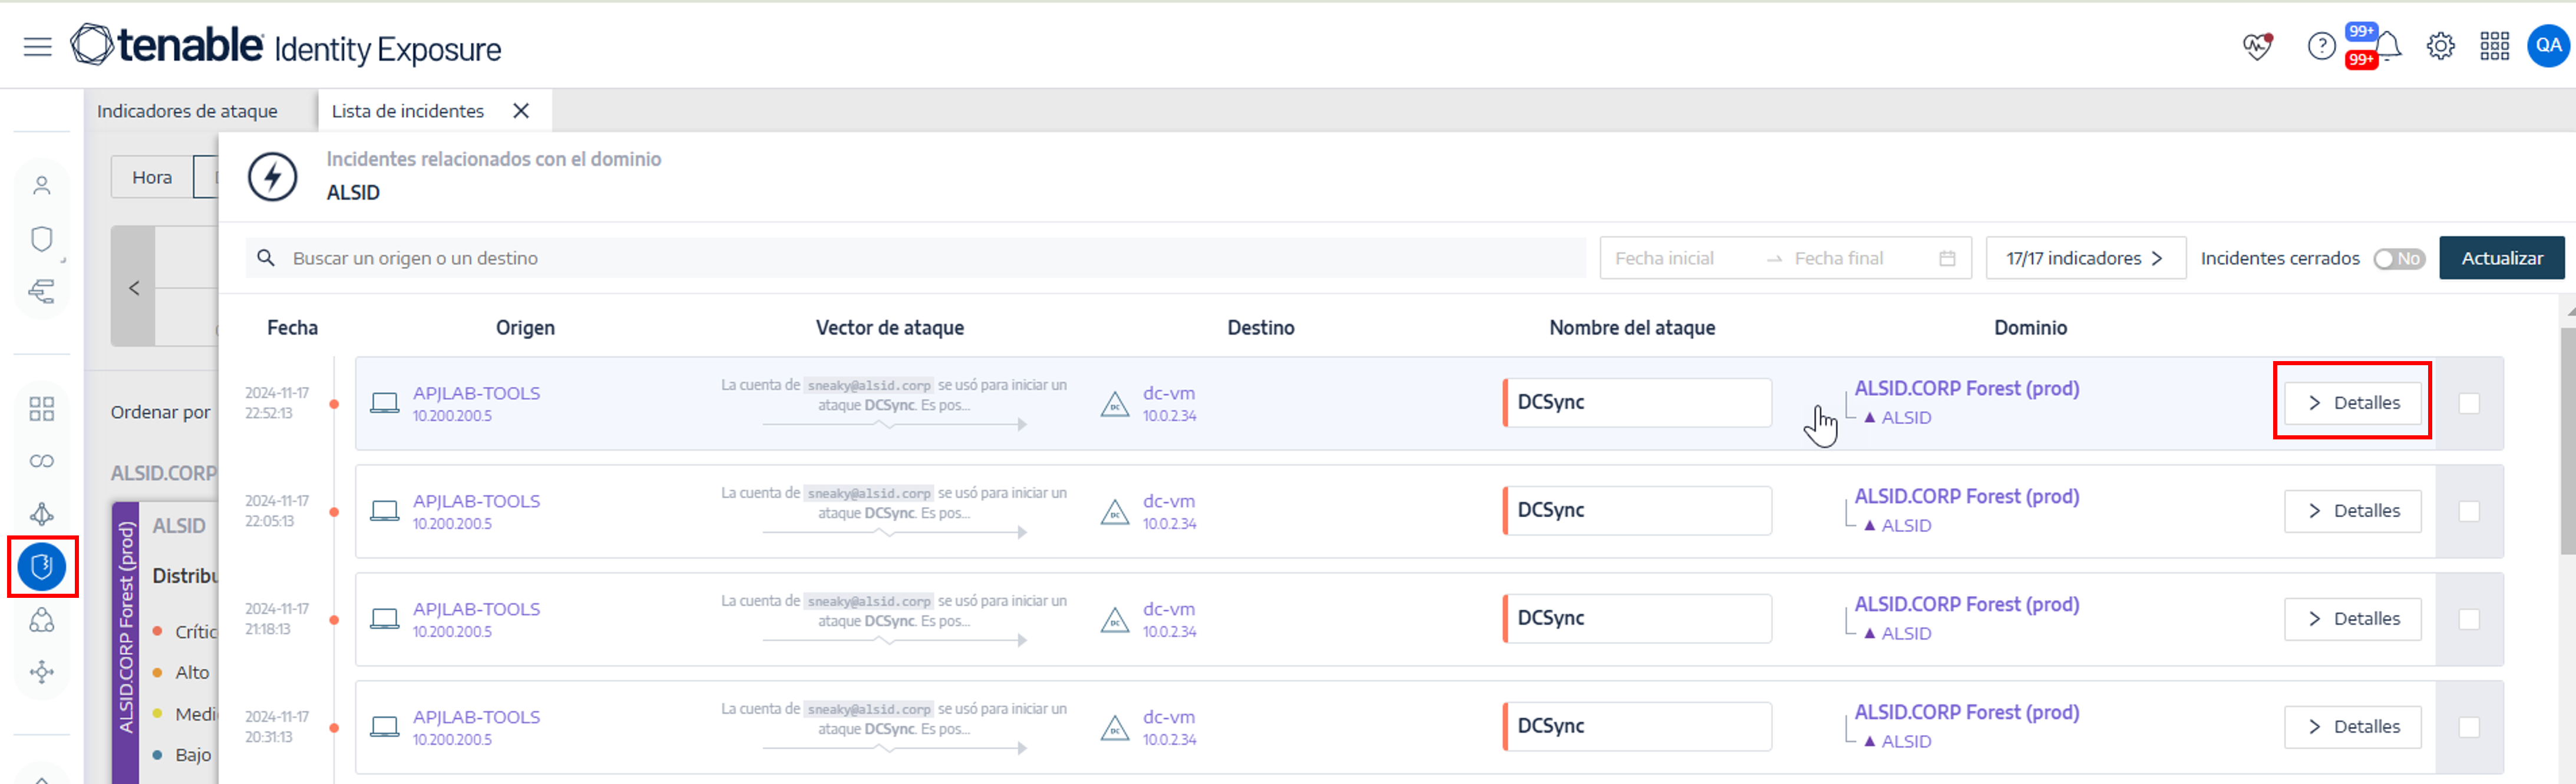
Task: Select the user icon in sidebar
Action: click(41, 185)
